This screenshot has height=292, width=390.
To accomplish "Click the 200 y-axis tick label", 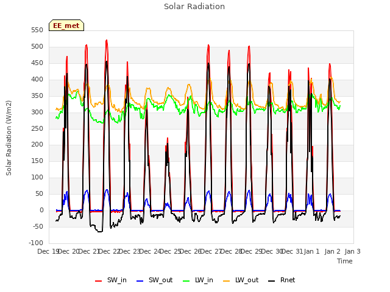I will [x=37, y=144].
